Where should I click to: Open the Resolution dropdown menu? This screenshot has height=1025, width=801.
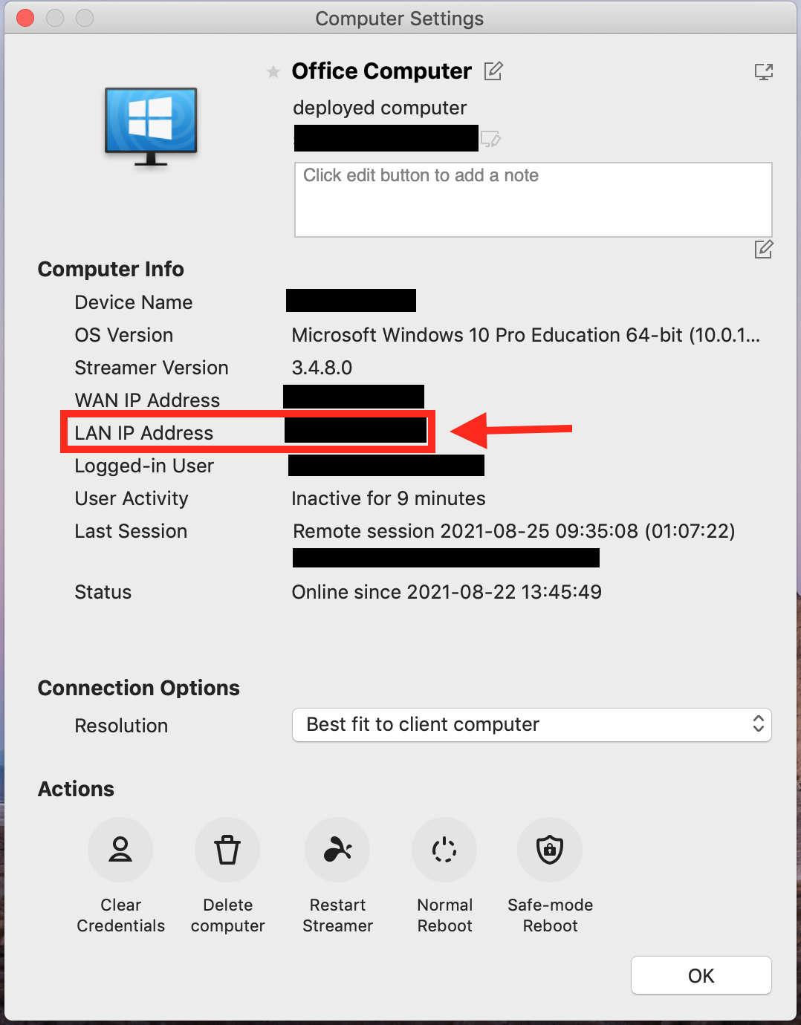(x=532, y=725)
